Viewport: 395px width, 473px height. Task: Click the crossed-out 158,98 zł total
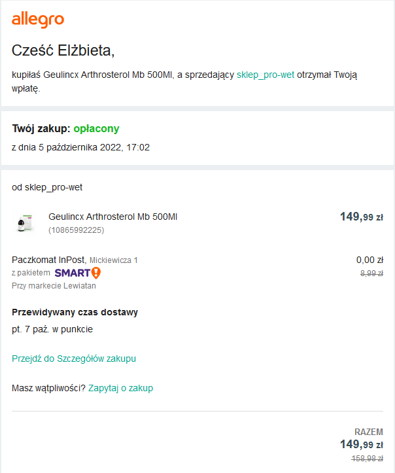pyautogui.click(x=367, y=459)
